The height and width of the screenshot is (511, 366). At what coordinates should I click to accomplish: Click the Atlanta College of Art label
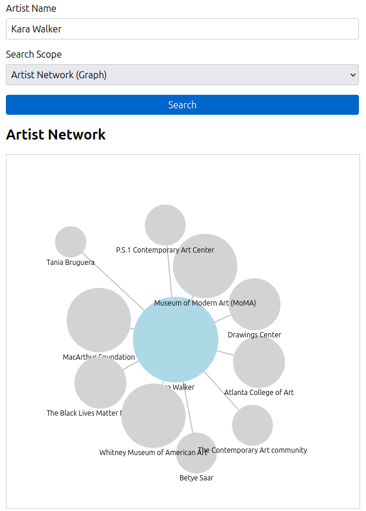pos(259,392)
